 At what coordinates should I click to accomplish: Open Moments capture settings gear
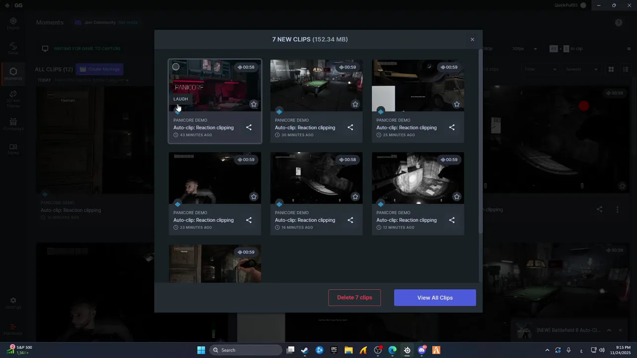(x=629, y=49)
